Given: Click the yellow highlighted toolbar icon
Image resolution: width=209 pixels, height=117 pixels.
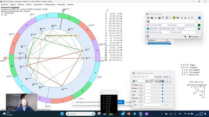Looking at the screenshot, I should (x=174, y=18).
